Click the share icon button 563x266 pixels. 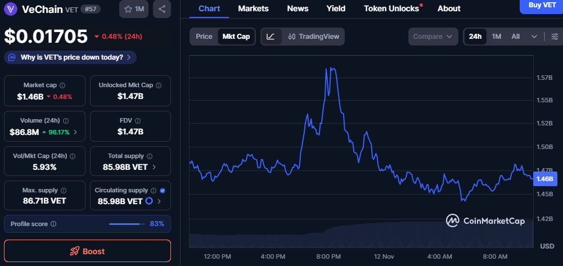(162, 9)
